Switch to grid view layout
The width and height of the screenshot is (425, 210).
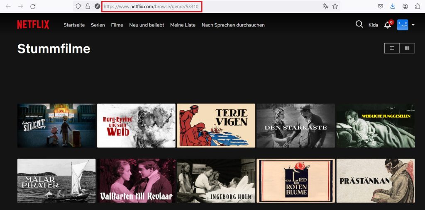tap(407, 48)
